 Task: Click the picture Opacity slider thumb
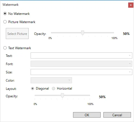point(82,33)
